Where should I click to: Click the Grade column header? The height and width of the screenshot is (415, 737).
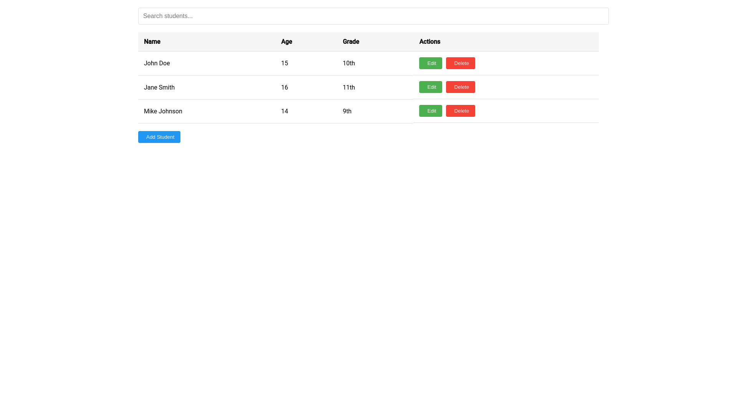350,41
